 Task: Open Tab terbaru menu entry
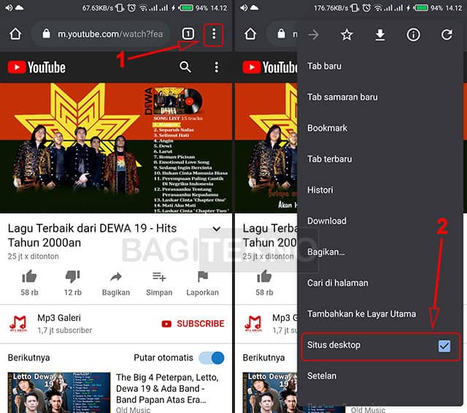380,159
